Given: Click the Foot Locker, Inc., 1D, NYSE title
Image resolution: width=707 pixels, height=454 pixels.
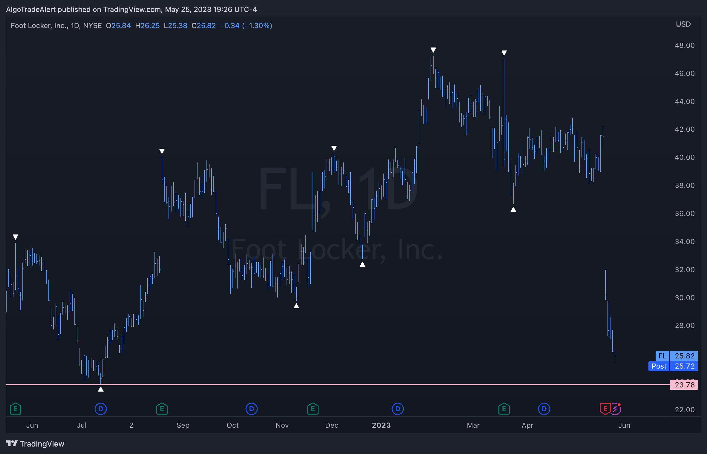Looking at the screenshot, I should 56,26.
